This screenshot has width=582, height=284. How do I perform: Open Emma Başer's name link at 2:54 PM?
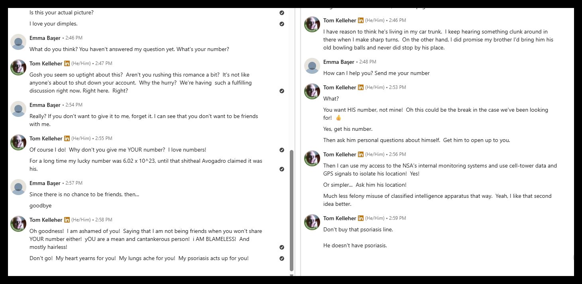pos(45,105)
